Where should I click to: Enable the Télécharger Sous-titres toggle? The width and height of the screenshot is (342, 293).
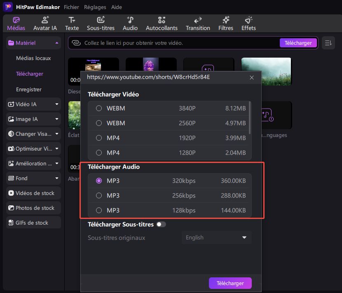161,224
